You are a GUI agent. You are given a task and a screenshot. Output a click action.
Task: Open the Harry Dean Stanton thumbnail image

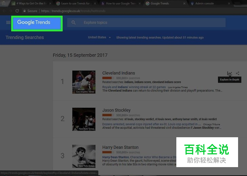(84, 156)
